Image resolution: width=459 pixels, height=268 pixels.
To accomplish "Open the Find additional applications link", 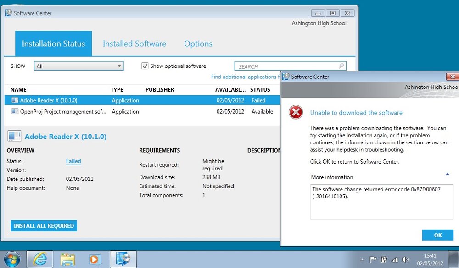I will (245, 77).
